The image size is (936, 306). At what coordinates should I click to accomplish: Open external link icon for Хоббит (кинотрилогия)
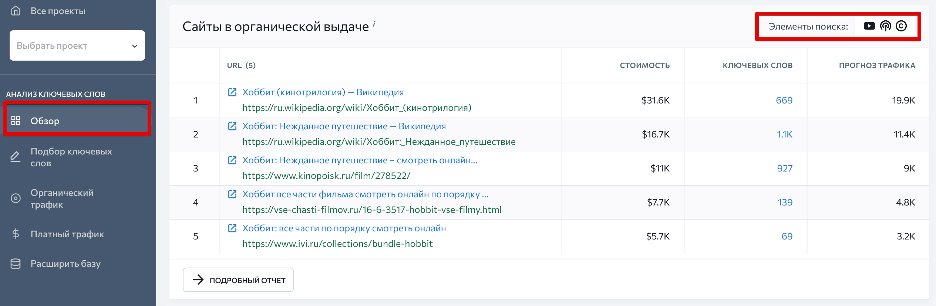[x=232, y=92]
